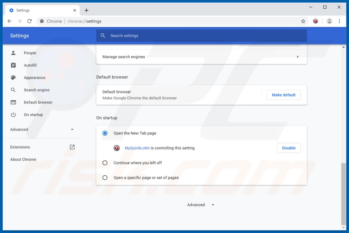Screen dimensions: 349x233
Task: Open About Chrome page
Action: tap(23, 159)
